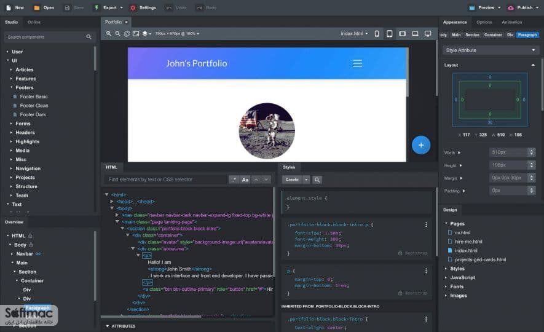Open three-dot menu for the p rule
The height and width of the screenshot is (332, 544).
[426, 271]
